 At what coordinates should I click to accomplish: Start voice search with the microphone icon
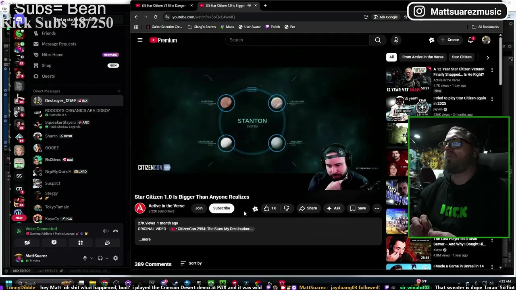(396, 40)
